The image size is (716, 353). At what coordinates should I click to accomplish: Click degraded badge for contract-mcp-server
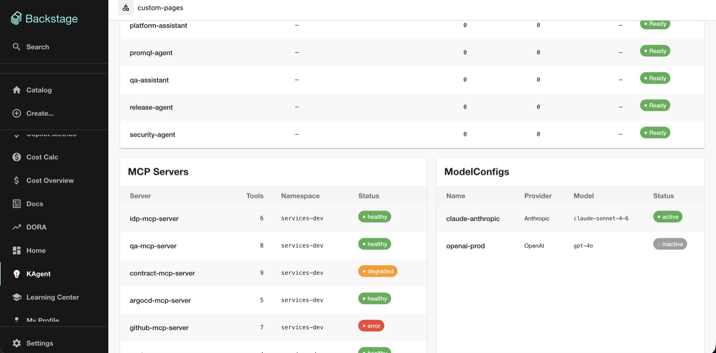tap(378, 271)
